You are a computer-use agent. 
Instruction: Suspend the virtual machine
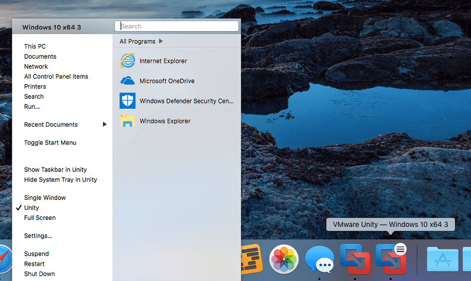(x=37, y=255)
